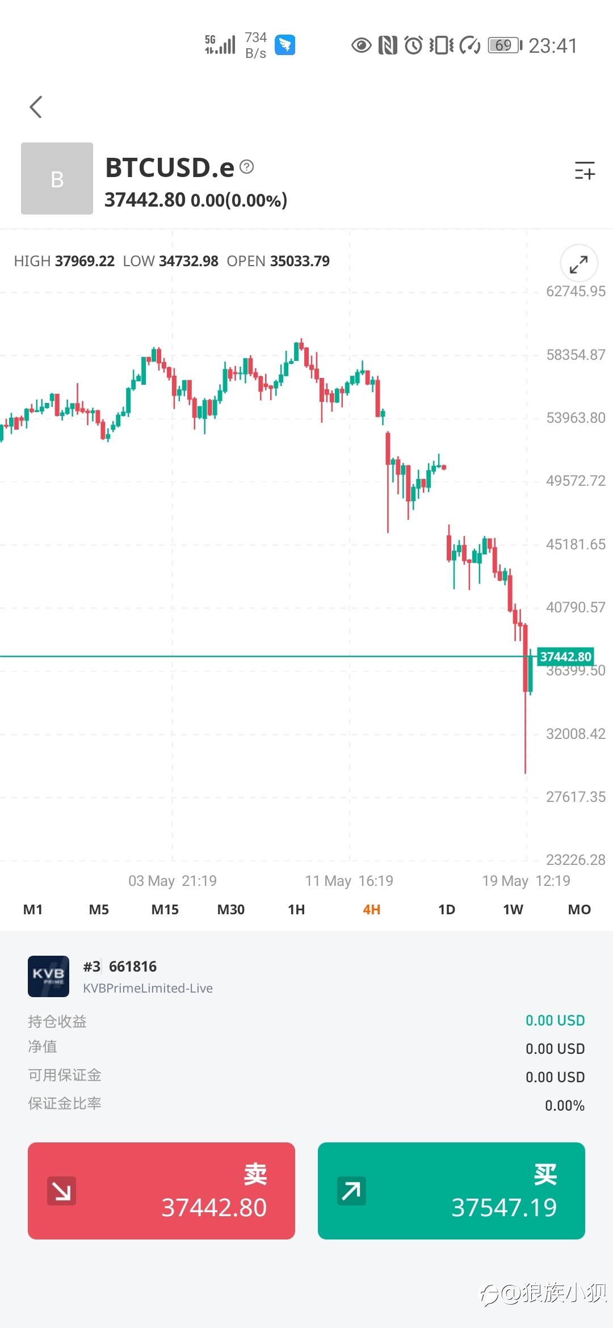Tap the buy up-arrow icon

click(x=351, y=1191)
